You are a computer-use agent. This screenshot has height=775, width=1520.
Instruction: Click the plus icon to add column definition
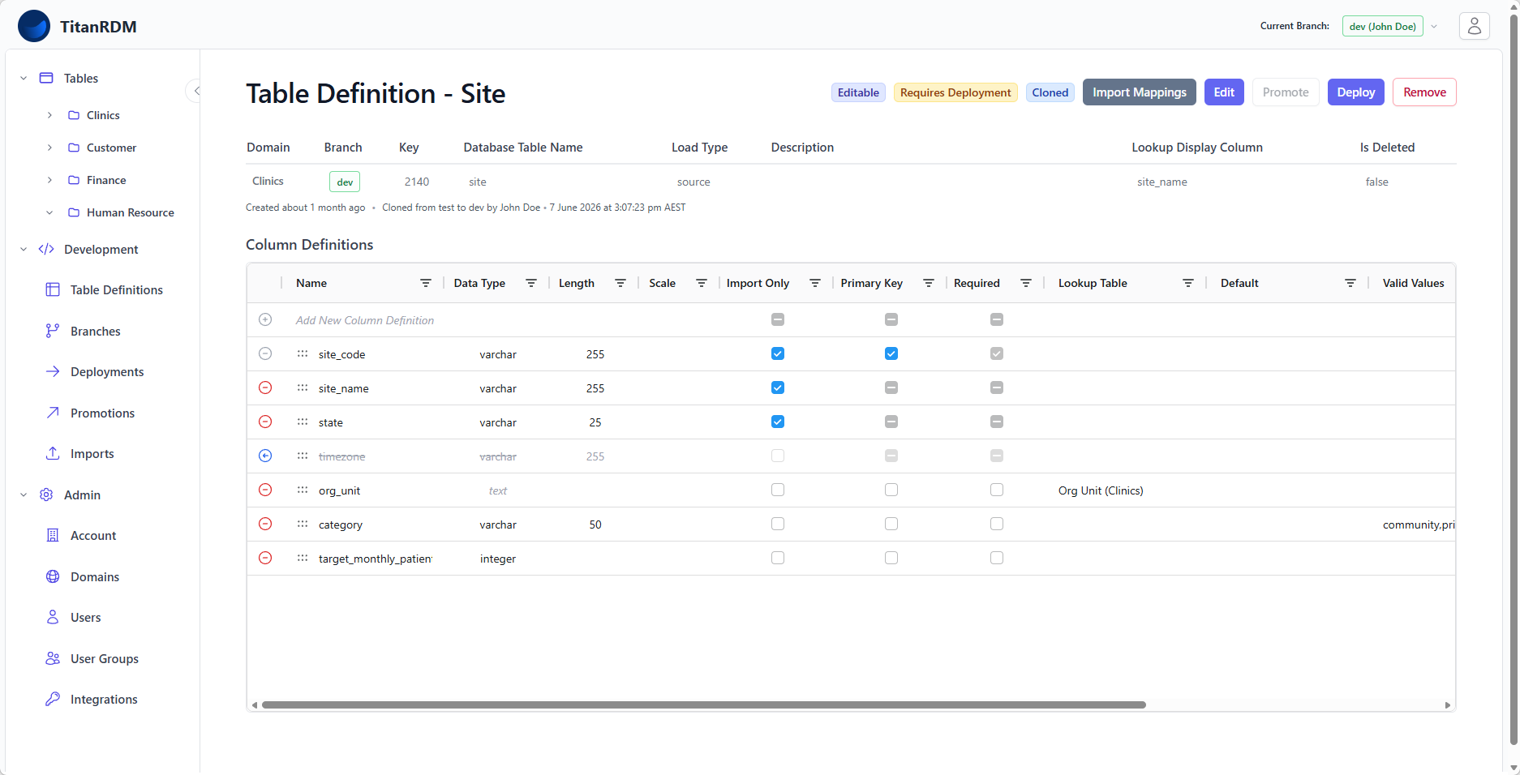[x=265, y=319]
